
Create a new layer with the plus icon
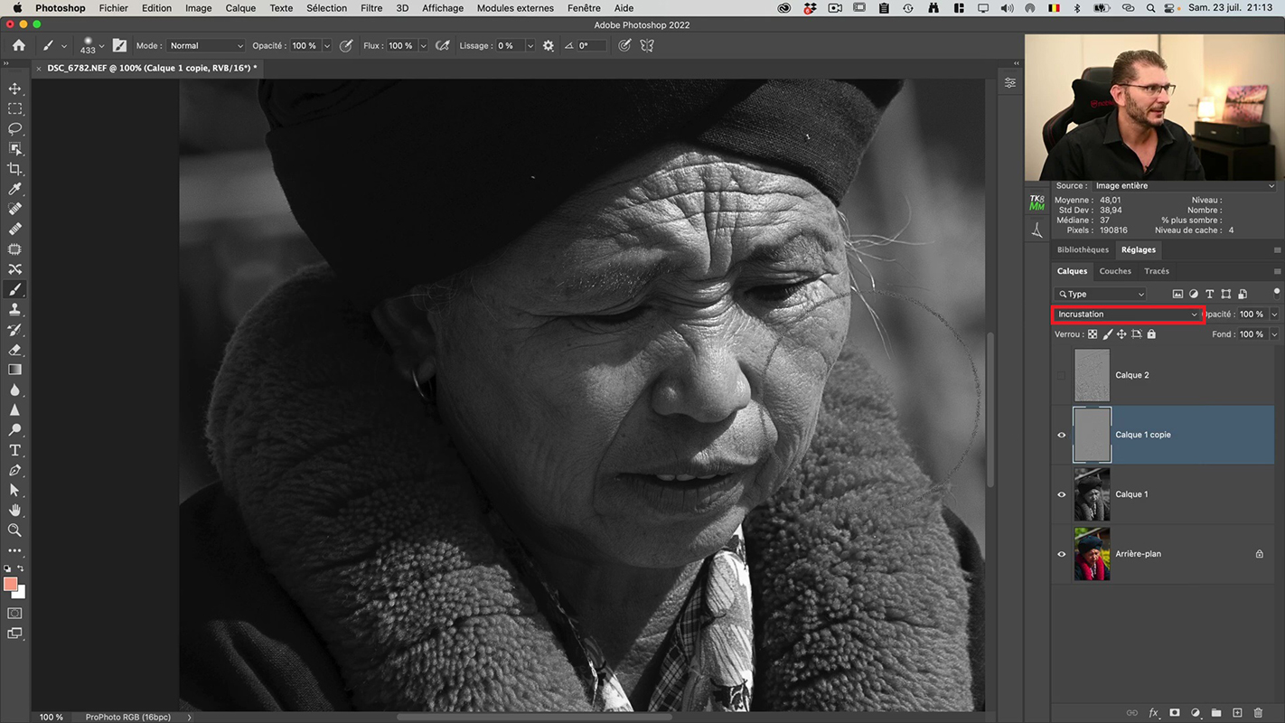click(1237, 713)
